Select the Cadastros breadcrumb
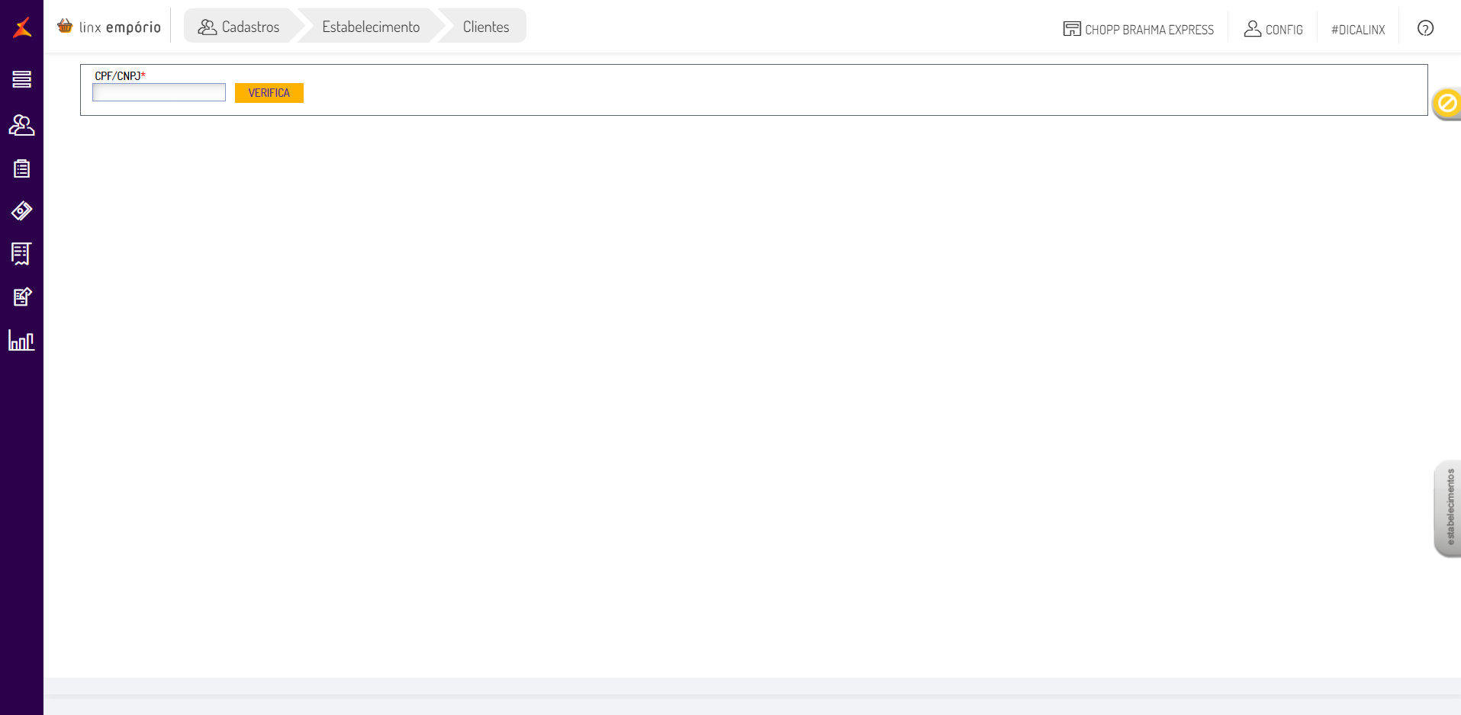 tap(239, 27)
